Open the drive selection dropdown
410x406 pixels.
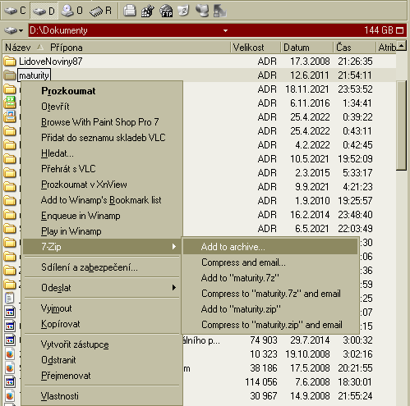14,30
